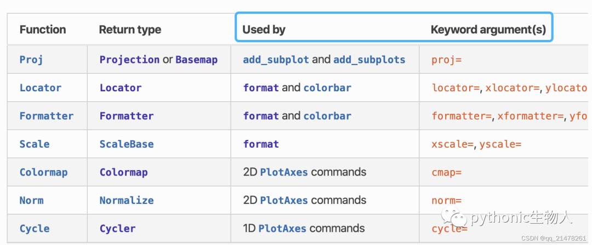Click format link in the Locator row
592x245 pixels.
(261, 88)
